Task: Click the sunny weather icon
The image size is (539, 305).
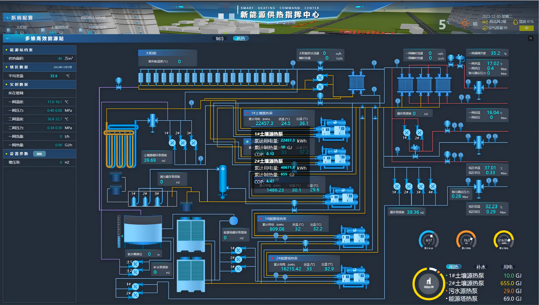Action: (x=464, y=24)
